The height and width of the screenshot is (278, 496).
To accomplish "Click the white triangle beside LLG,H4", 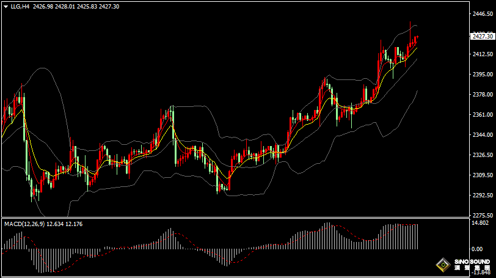I will (x=5, y=6).
